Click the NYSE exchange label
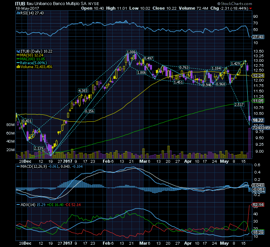270x247 pixels. pos(94,4)
